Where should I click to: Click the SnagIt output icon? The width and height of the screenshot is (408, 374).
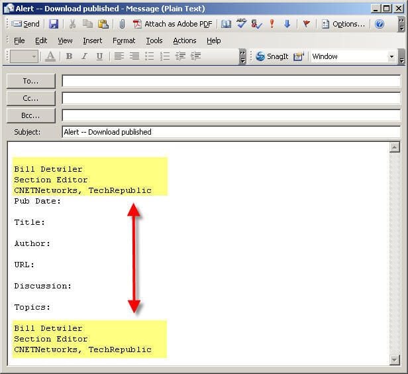pyautogui.click(x=299, y=56)
